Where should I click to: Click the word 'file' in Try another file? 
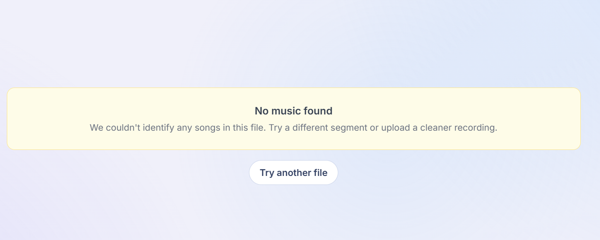tap(320, 173)
